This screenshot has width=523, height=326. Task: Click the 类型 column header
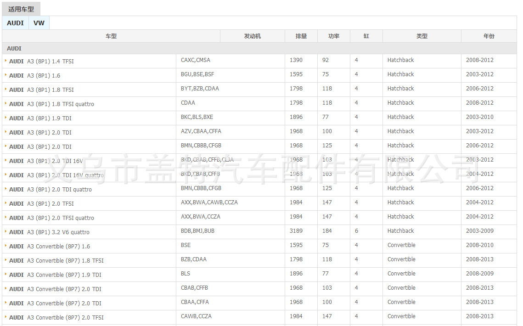422,36
